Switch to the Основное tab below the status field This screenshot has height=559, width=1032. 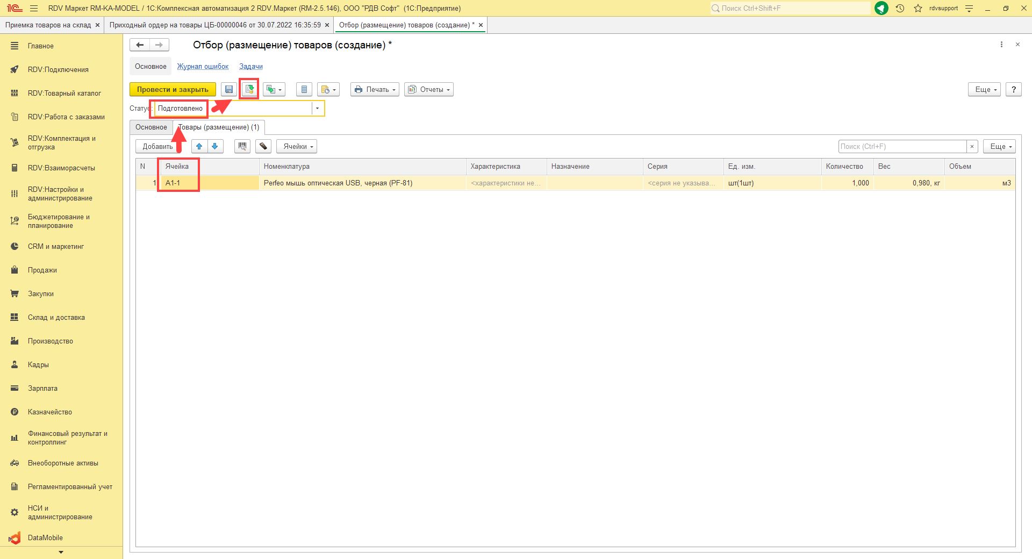click(x=151, y=127)
